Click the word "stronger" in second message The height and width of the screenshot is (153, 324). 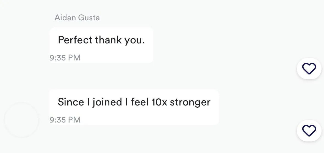[190, 103]
